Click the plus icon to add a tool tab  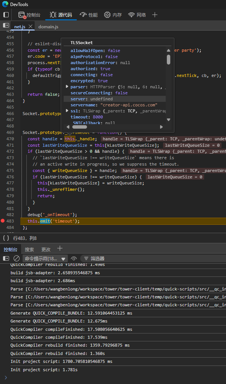point(154,15)
